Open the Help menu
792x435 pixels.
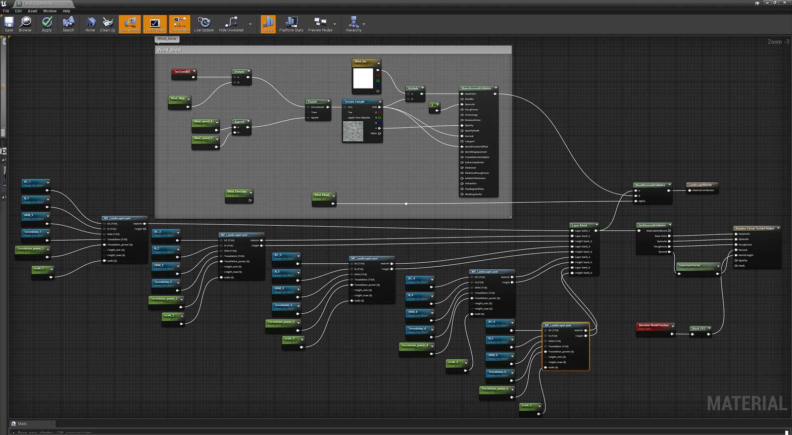pyautogui.click(x=66, y=11)
